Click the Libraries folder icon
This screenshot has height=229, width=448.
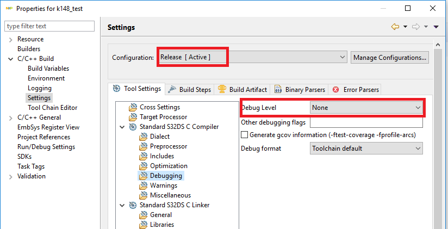[144, 225]
